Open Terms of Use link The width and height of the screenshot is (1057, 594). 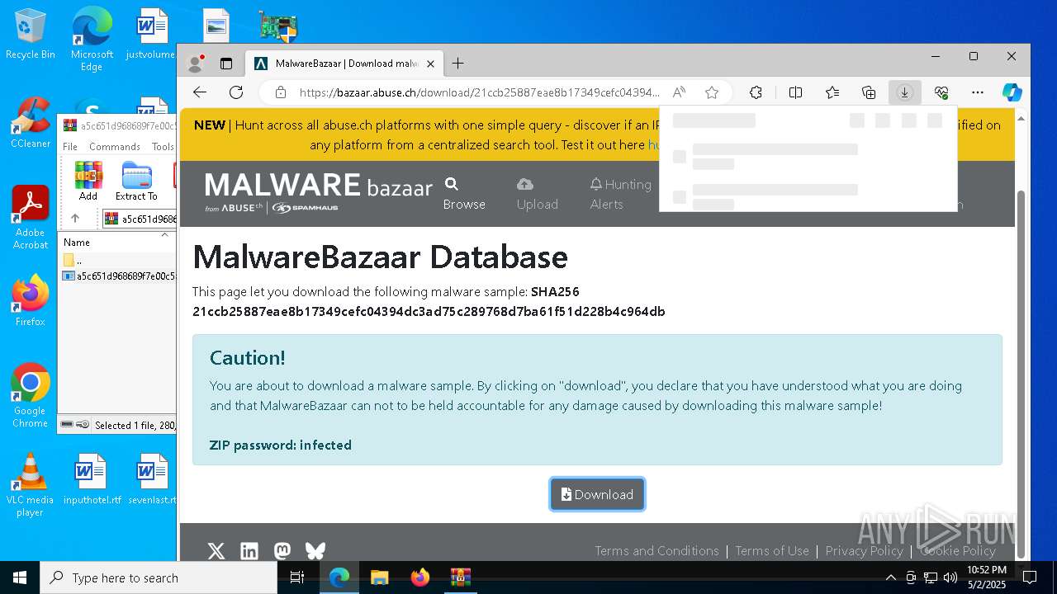tap(772, 551)
